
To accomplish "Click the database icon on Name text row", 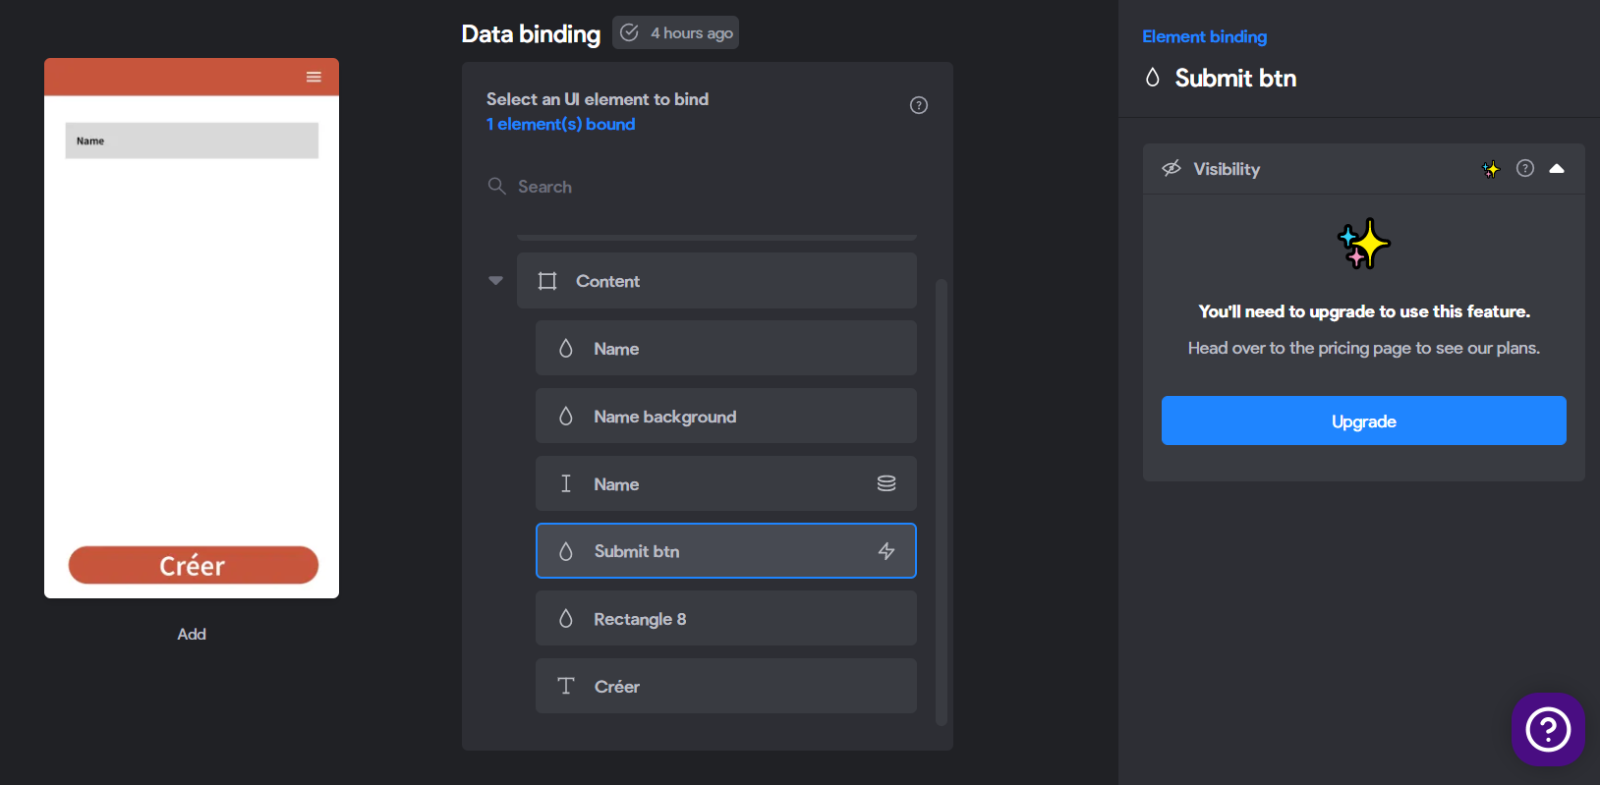I will [886, 483].
